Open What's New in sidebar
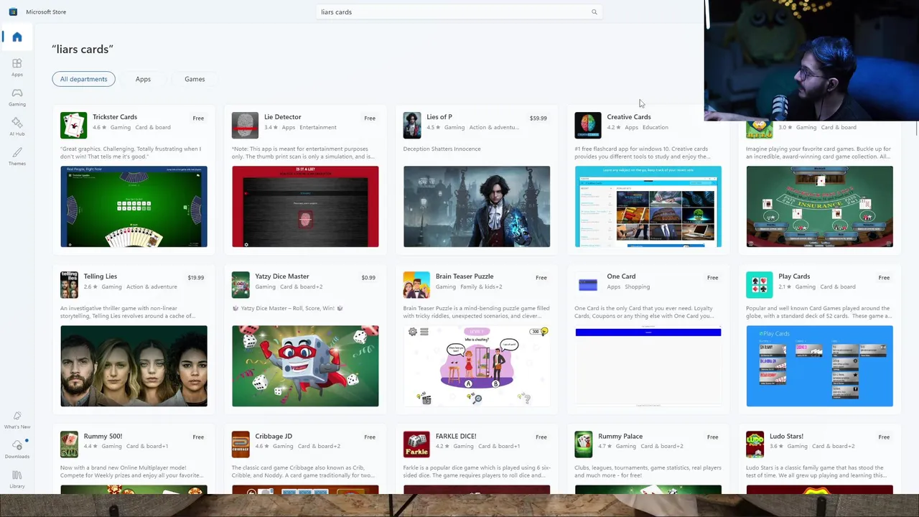919x517 pixels. (17, 420)
